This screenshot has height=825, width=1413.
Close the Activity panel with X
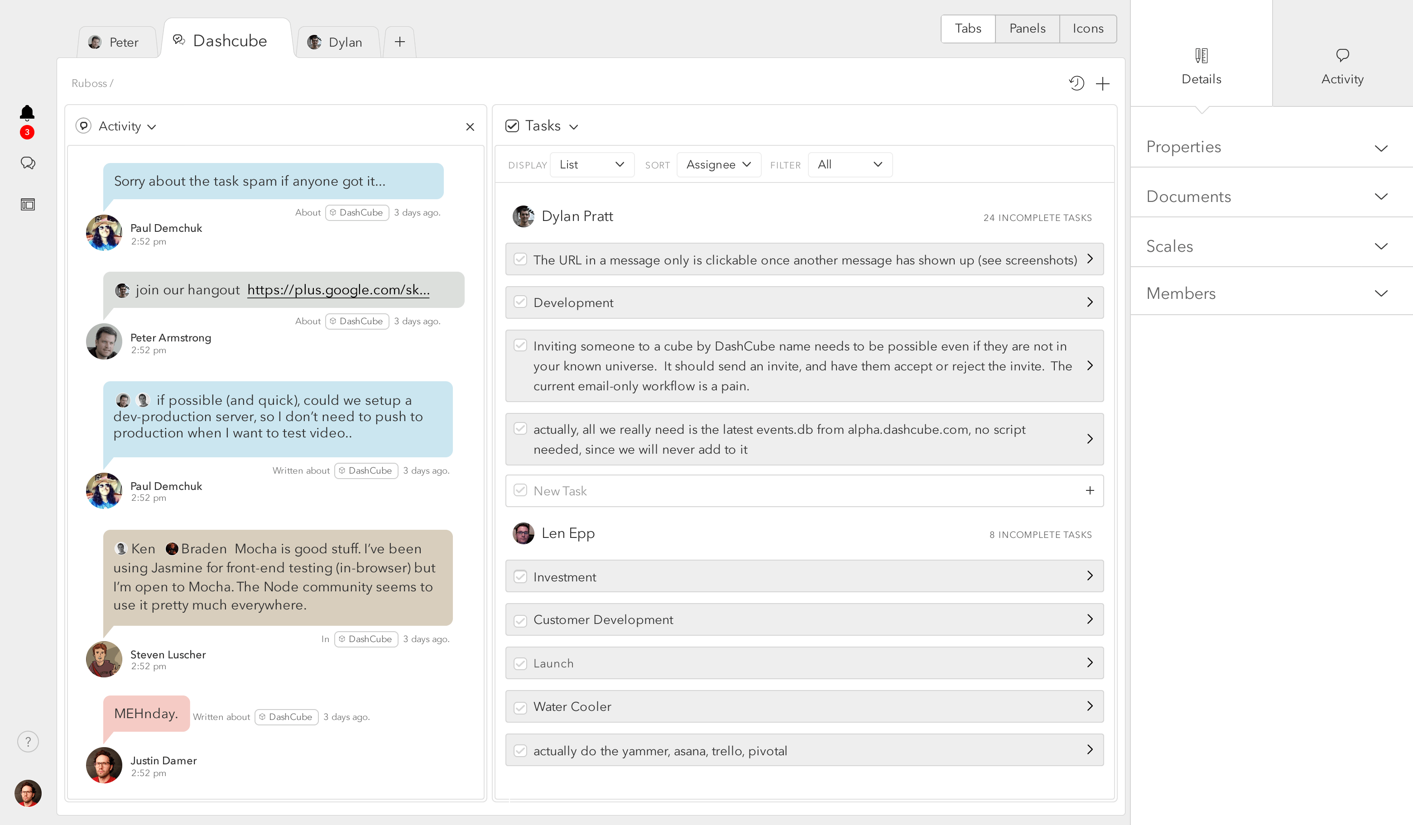click(x=470, y=127)
